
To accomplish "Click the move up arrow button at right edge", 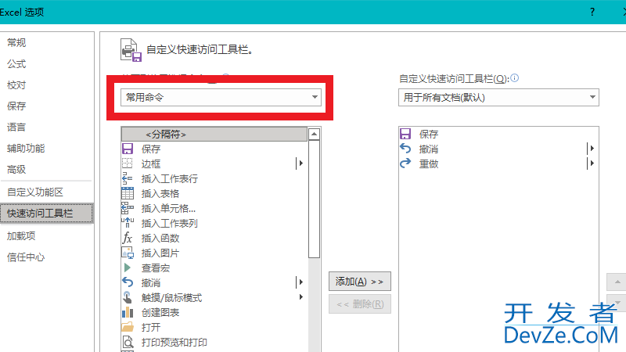I will coord(617,282).
